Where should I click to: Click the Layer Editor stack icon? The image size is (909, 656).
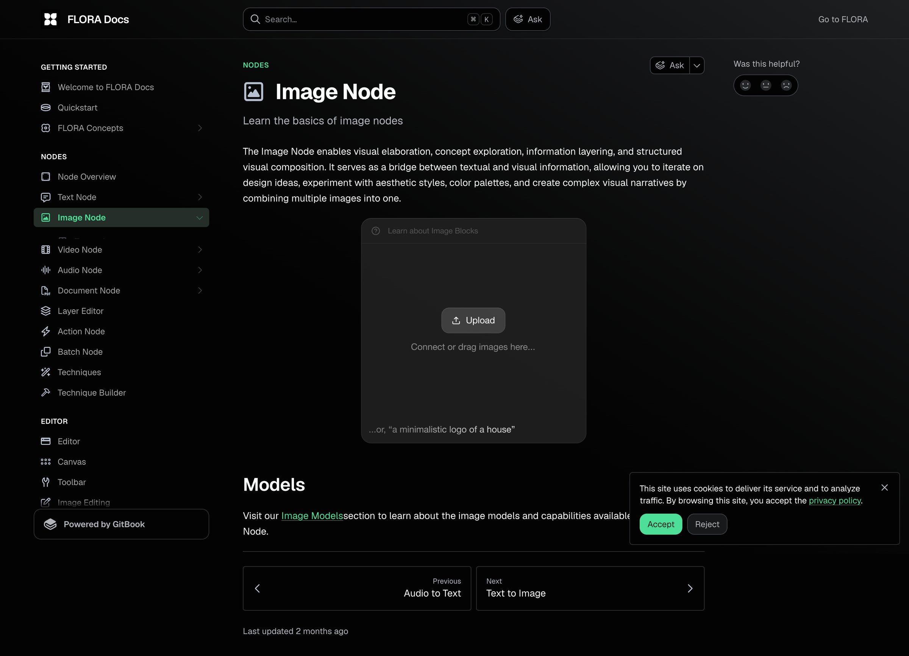pyautogui.click(x=46, y=311)
